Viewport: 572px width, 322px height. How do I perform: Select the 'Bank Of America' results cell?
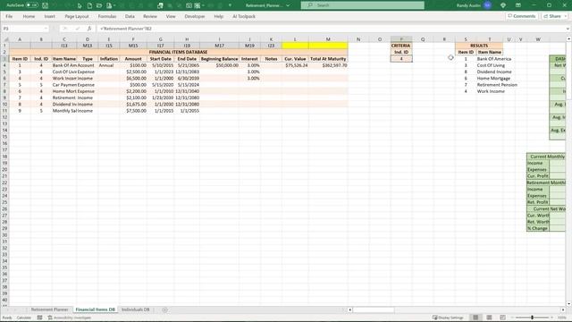tap(490, 59)
